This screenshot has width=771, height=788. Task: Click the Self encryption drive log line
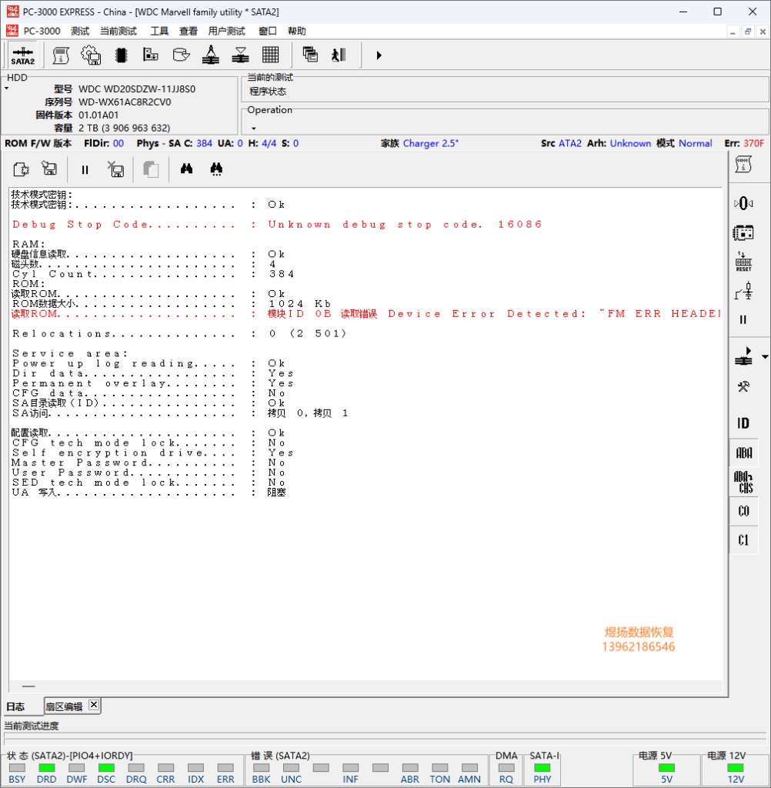[153, 452]
